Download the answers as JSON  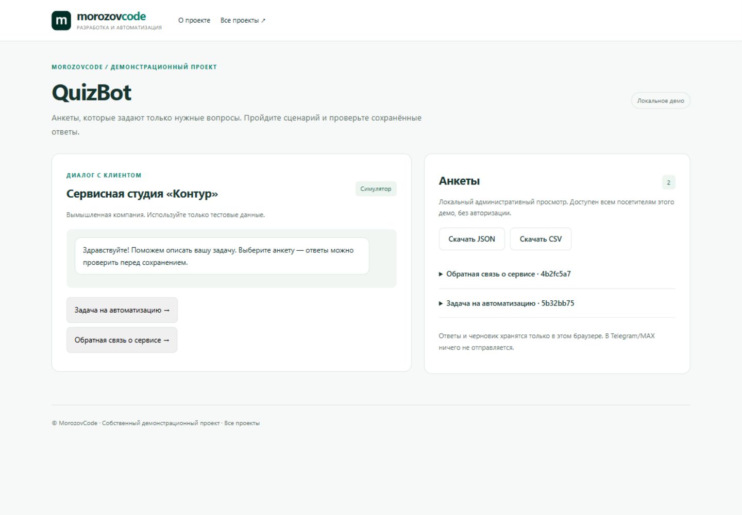click(x=471, y=239)
